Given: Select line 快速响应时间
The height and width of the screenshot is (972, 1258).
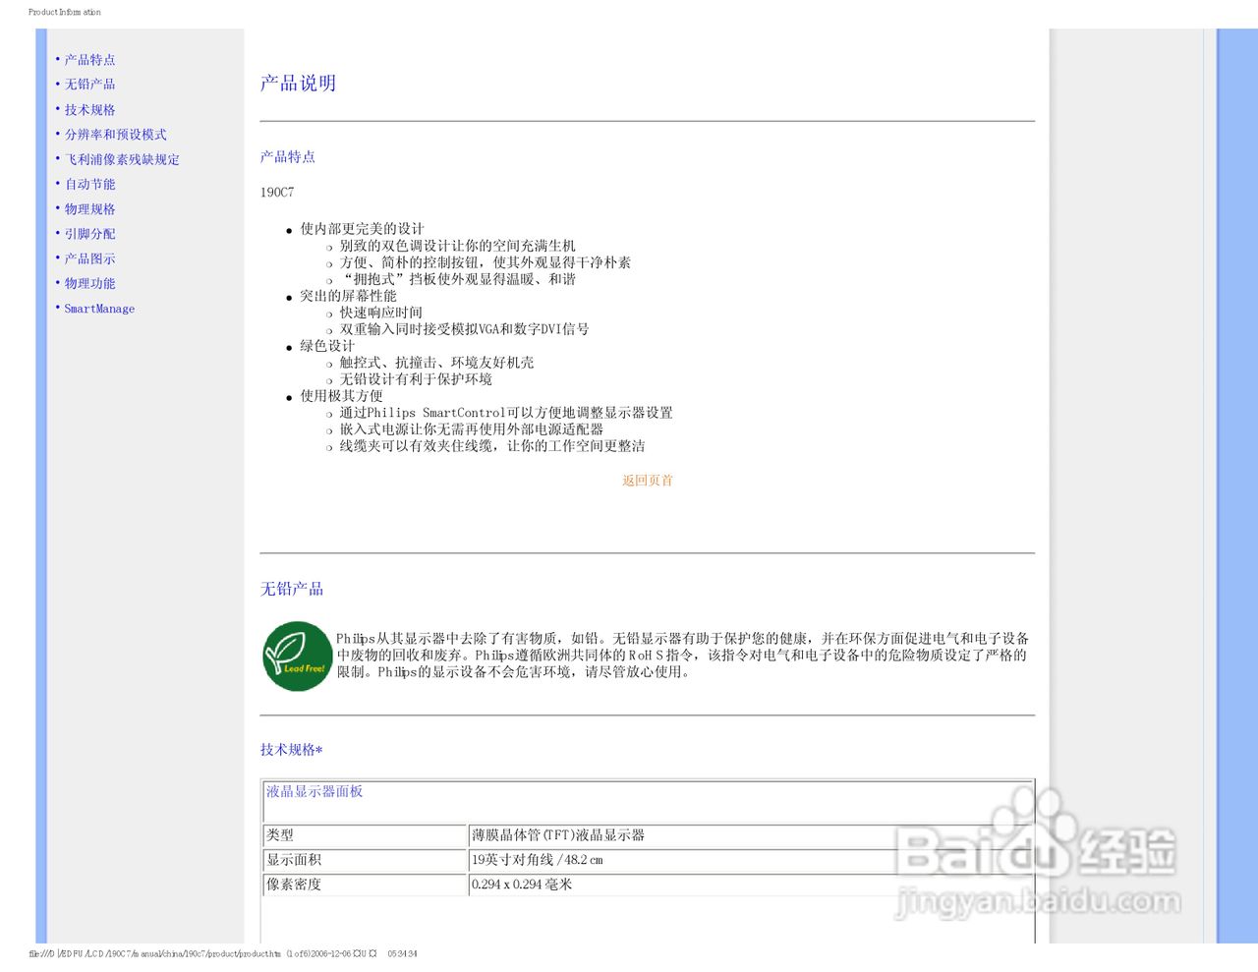Looking at the screenshot, I should click(380, 313).
